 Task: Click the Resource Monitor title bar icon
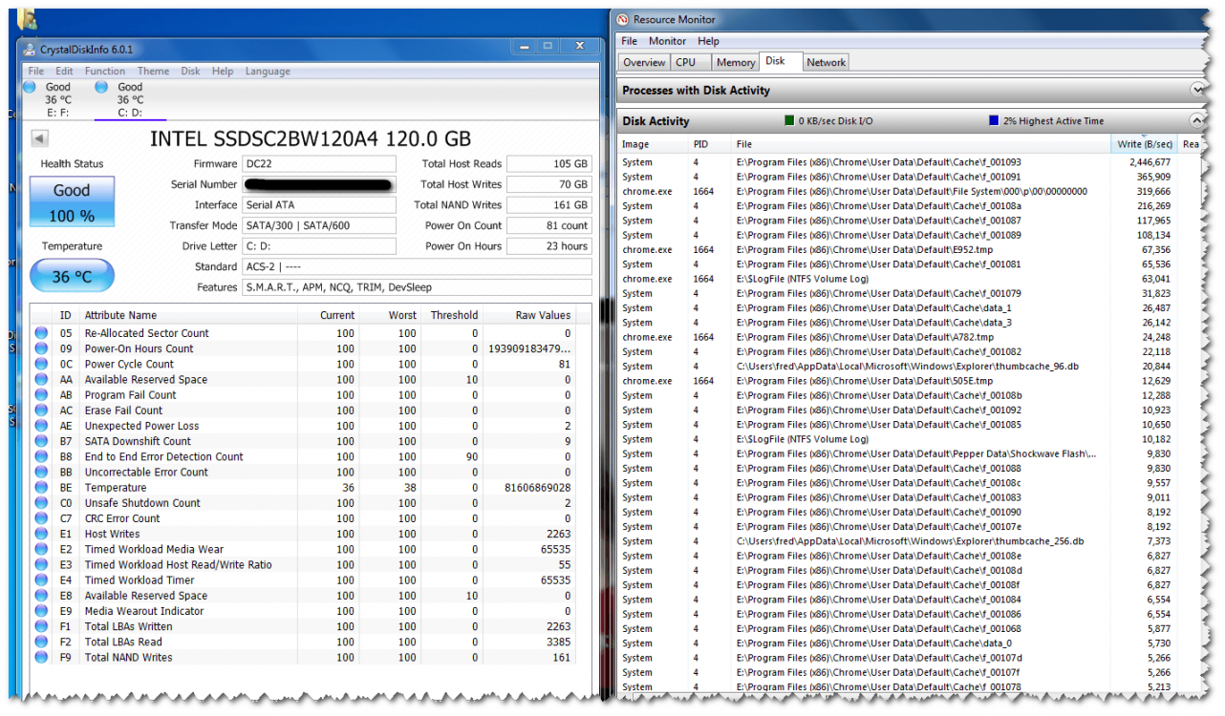coord(623,19)
